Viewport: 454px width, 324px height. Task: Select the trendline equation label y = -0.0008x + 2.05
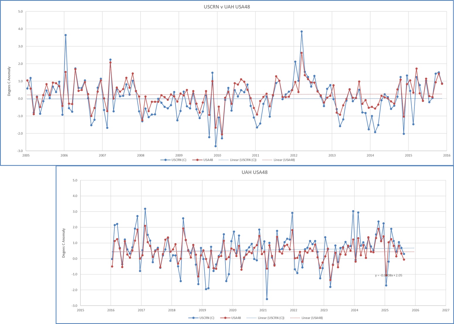pyautogui.click(x=388, y=275)
